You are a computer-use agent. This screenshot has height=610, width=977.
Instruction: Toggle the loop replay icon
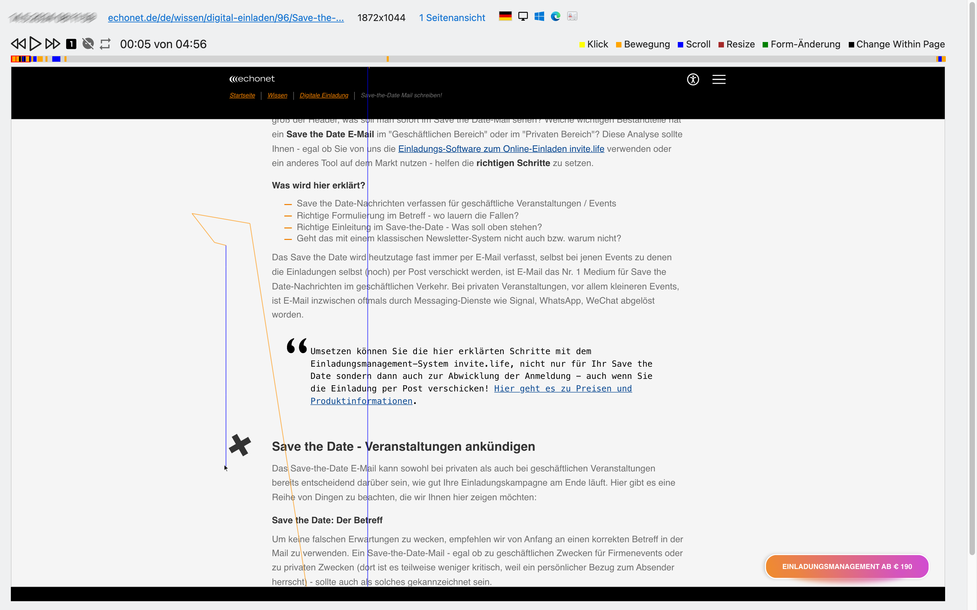[106, 44]
